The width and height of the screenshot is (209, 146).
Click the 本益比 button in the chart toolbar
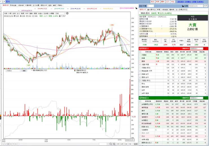(x=40, y=14)
